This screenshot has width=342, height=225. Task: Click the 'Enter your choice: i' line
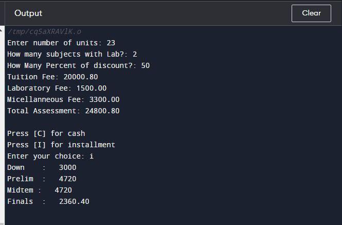click(x=50, y=156)
